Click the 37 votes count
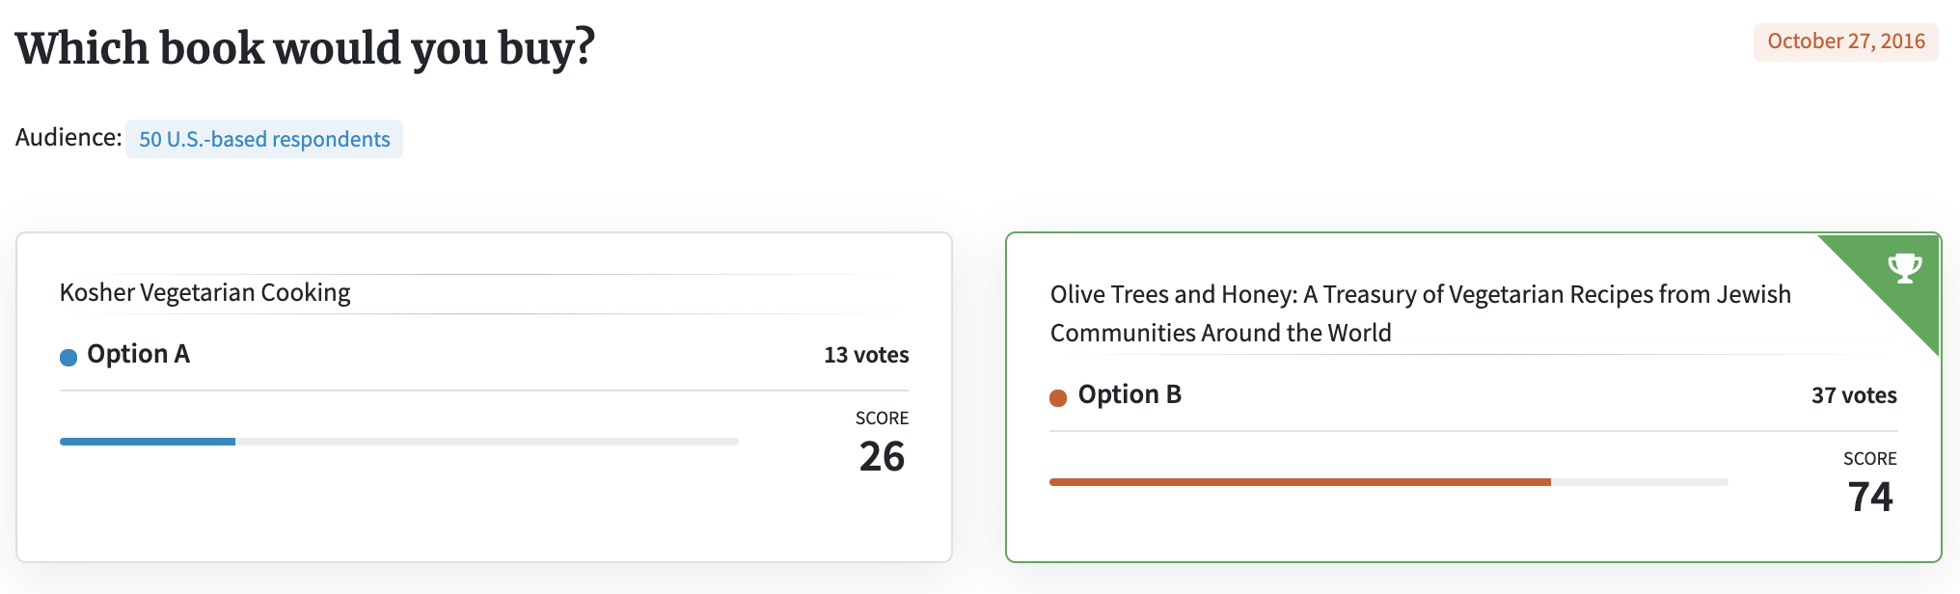The height and width of the screenshot is (594, 1960). coord(1854,395)
